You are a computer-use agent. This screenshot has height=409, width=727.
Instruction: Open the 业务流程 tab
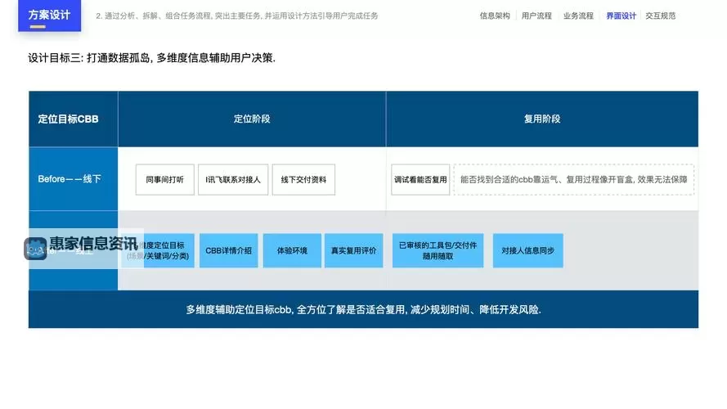578,16
